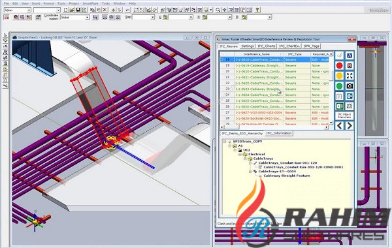Screen dimensions: 392x248
Task: Open the E coordinate dropdown
Action: tap(191, 17)
